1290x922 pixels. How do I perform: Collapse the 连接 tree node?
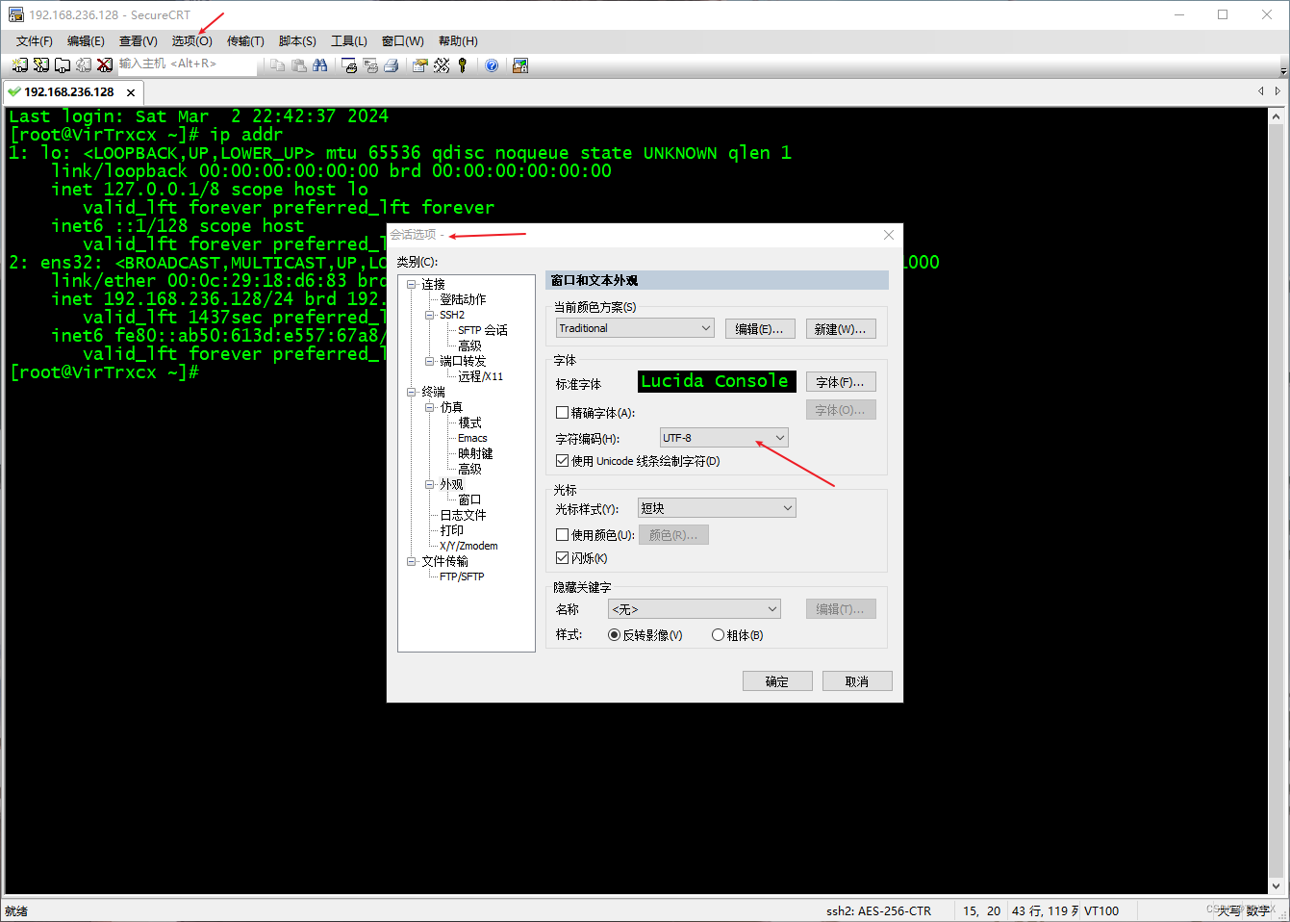pyautogui.click(x=412, y=284)
